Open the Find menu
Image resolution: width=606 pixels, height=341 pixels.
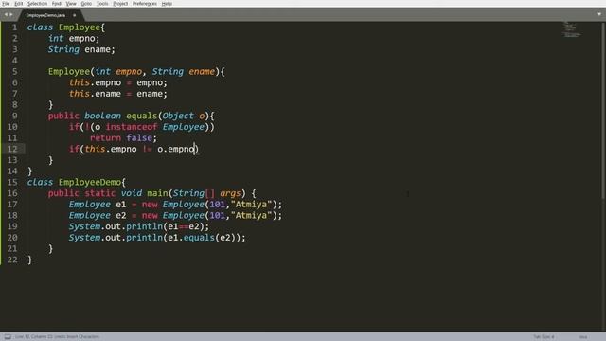coord(57,4)
